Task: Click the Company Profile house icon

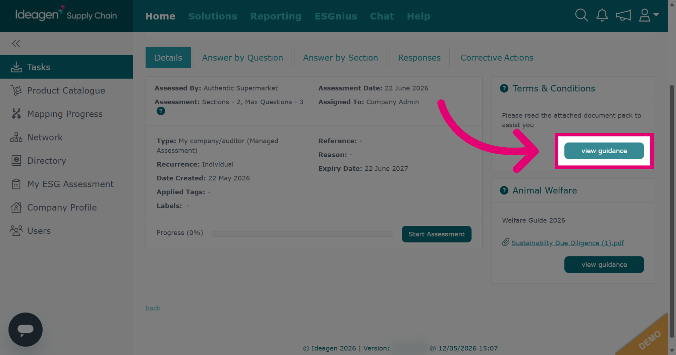Action: (16, 207)
